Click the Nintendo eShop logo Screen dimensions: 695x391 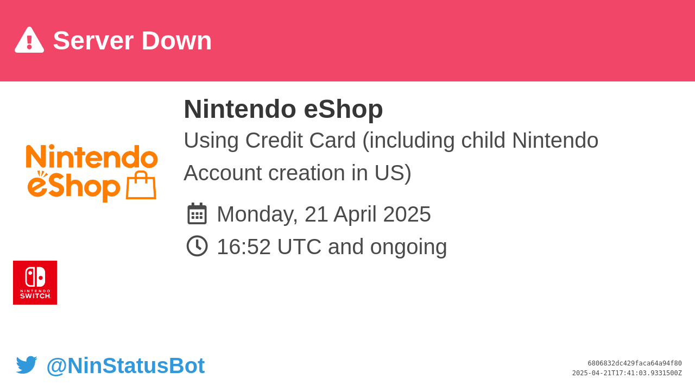click(92, 173)
